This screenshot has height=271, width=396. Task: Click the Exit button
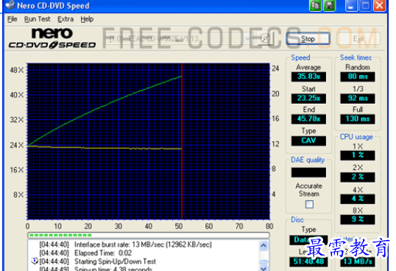pos(358,38)
